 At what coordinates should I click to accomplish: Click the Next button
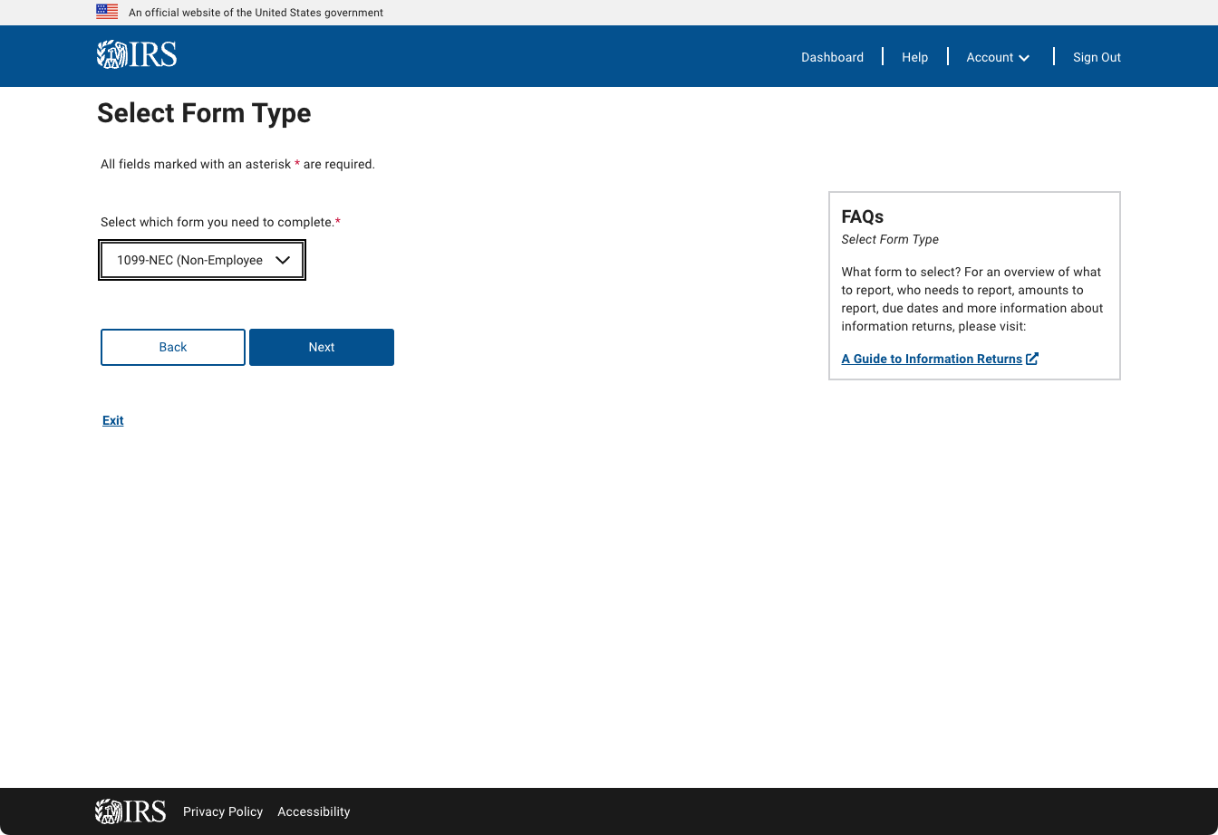[322, 347]
